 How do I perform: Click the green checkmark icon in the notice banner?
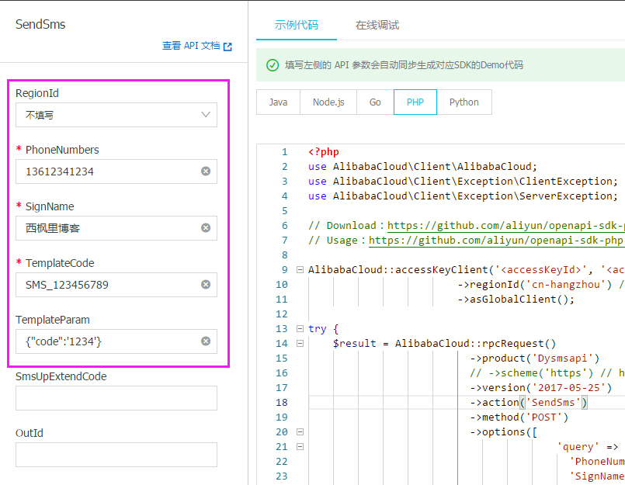point(273,65)
